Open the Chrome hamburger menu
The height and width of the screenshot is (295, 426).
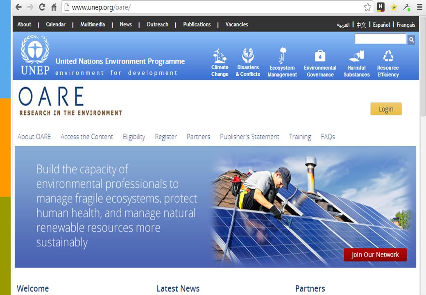(420, 7)
